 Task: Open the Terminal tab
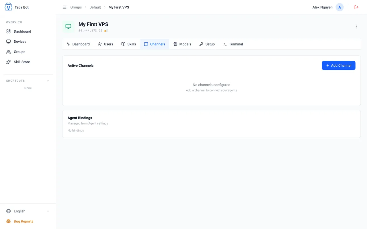[x=233, y=44]
